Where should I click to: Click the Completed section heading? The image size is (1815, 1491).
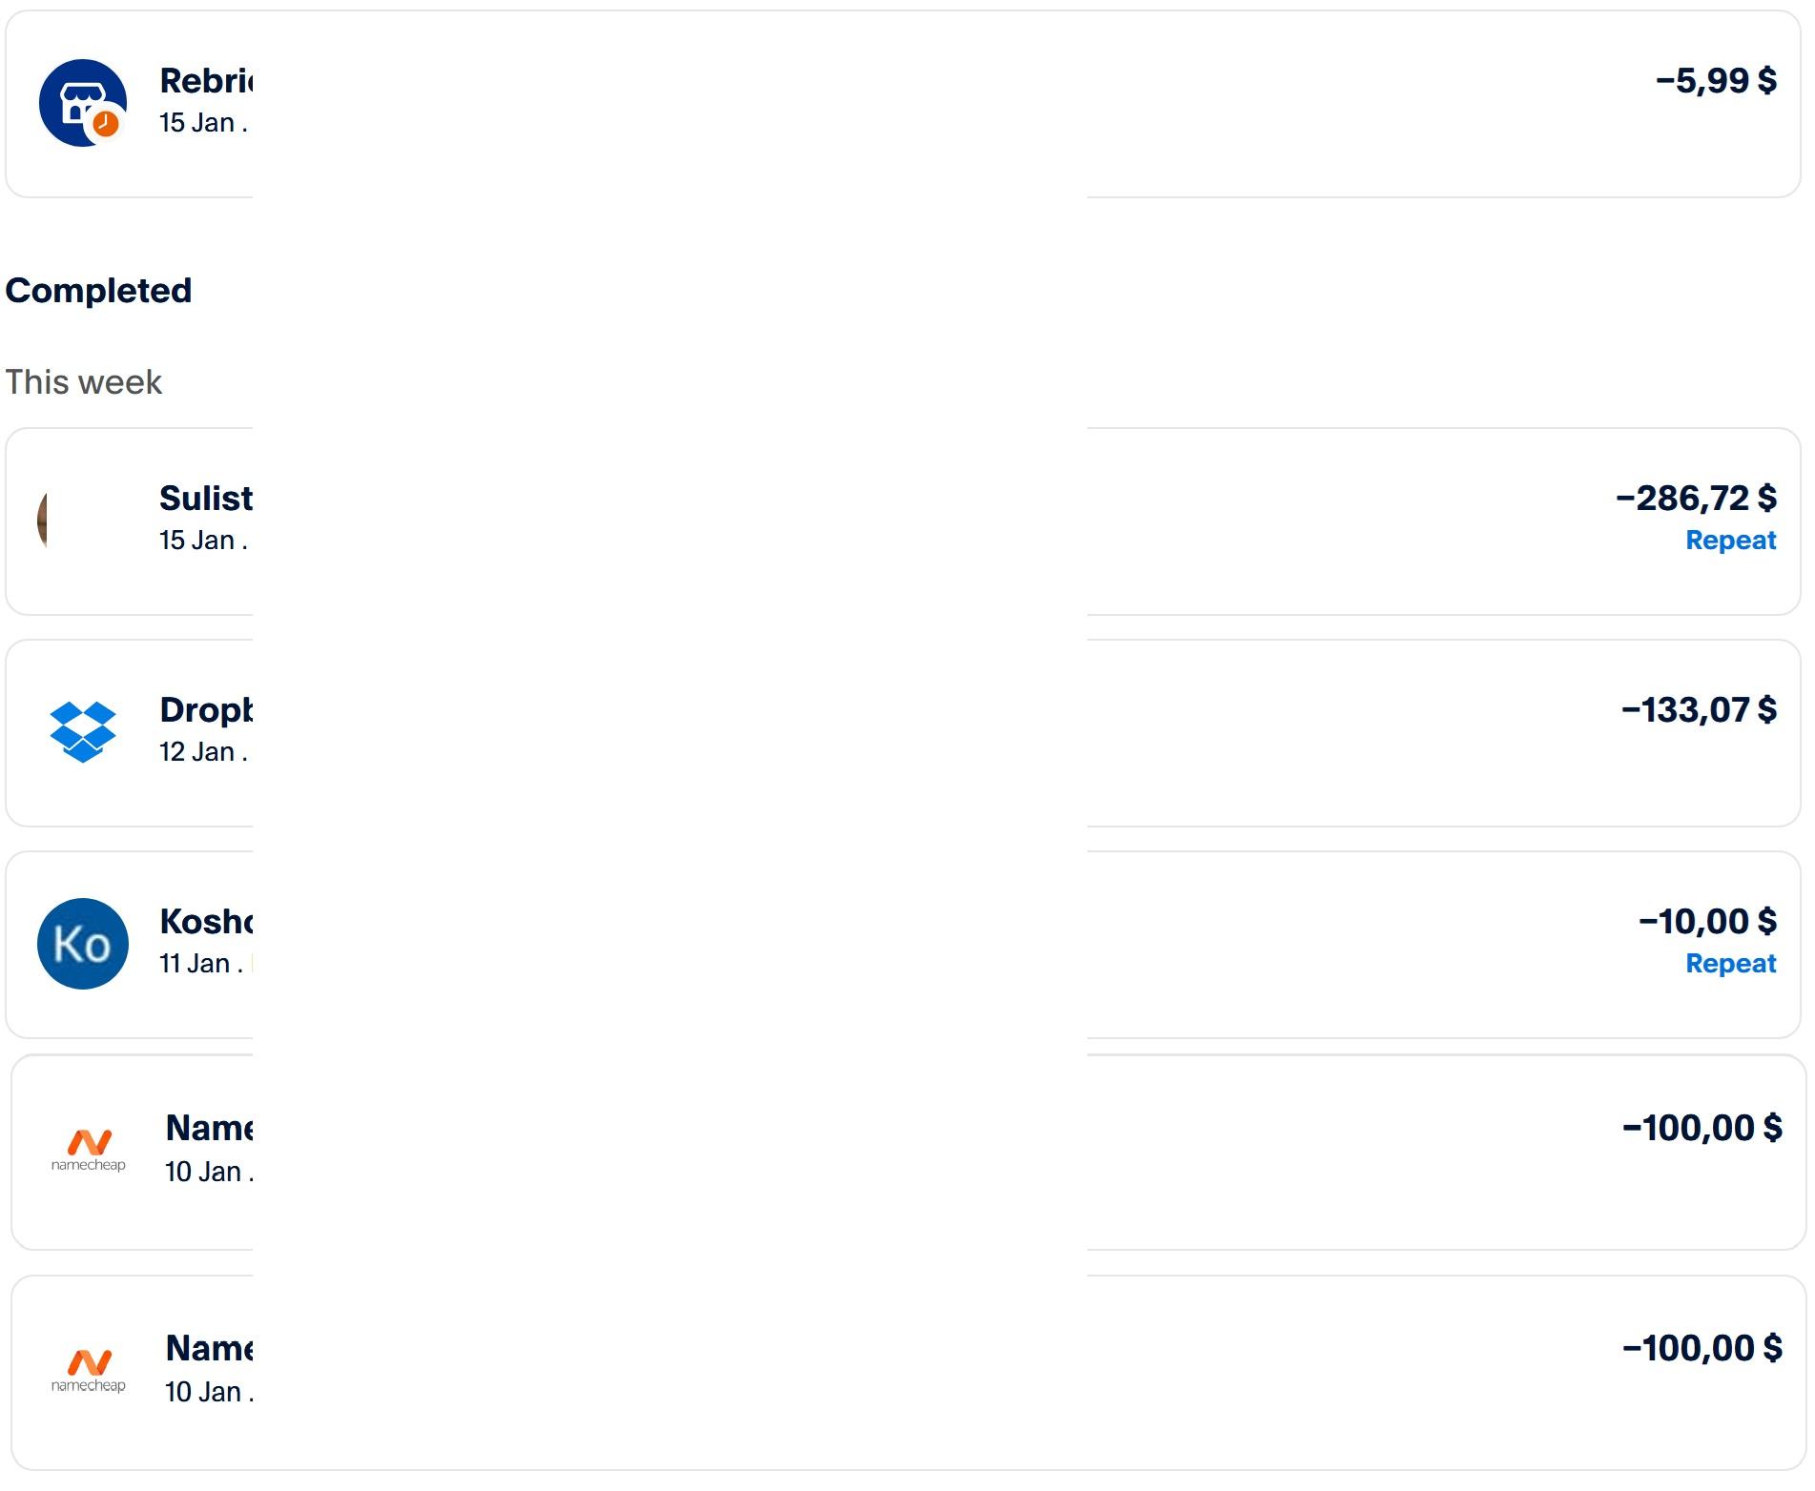(98, 291)
